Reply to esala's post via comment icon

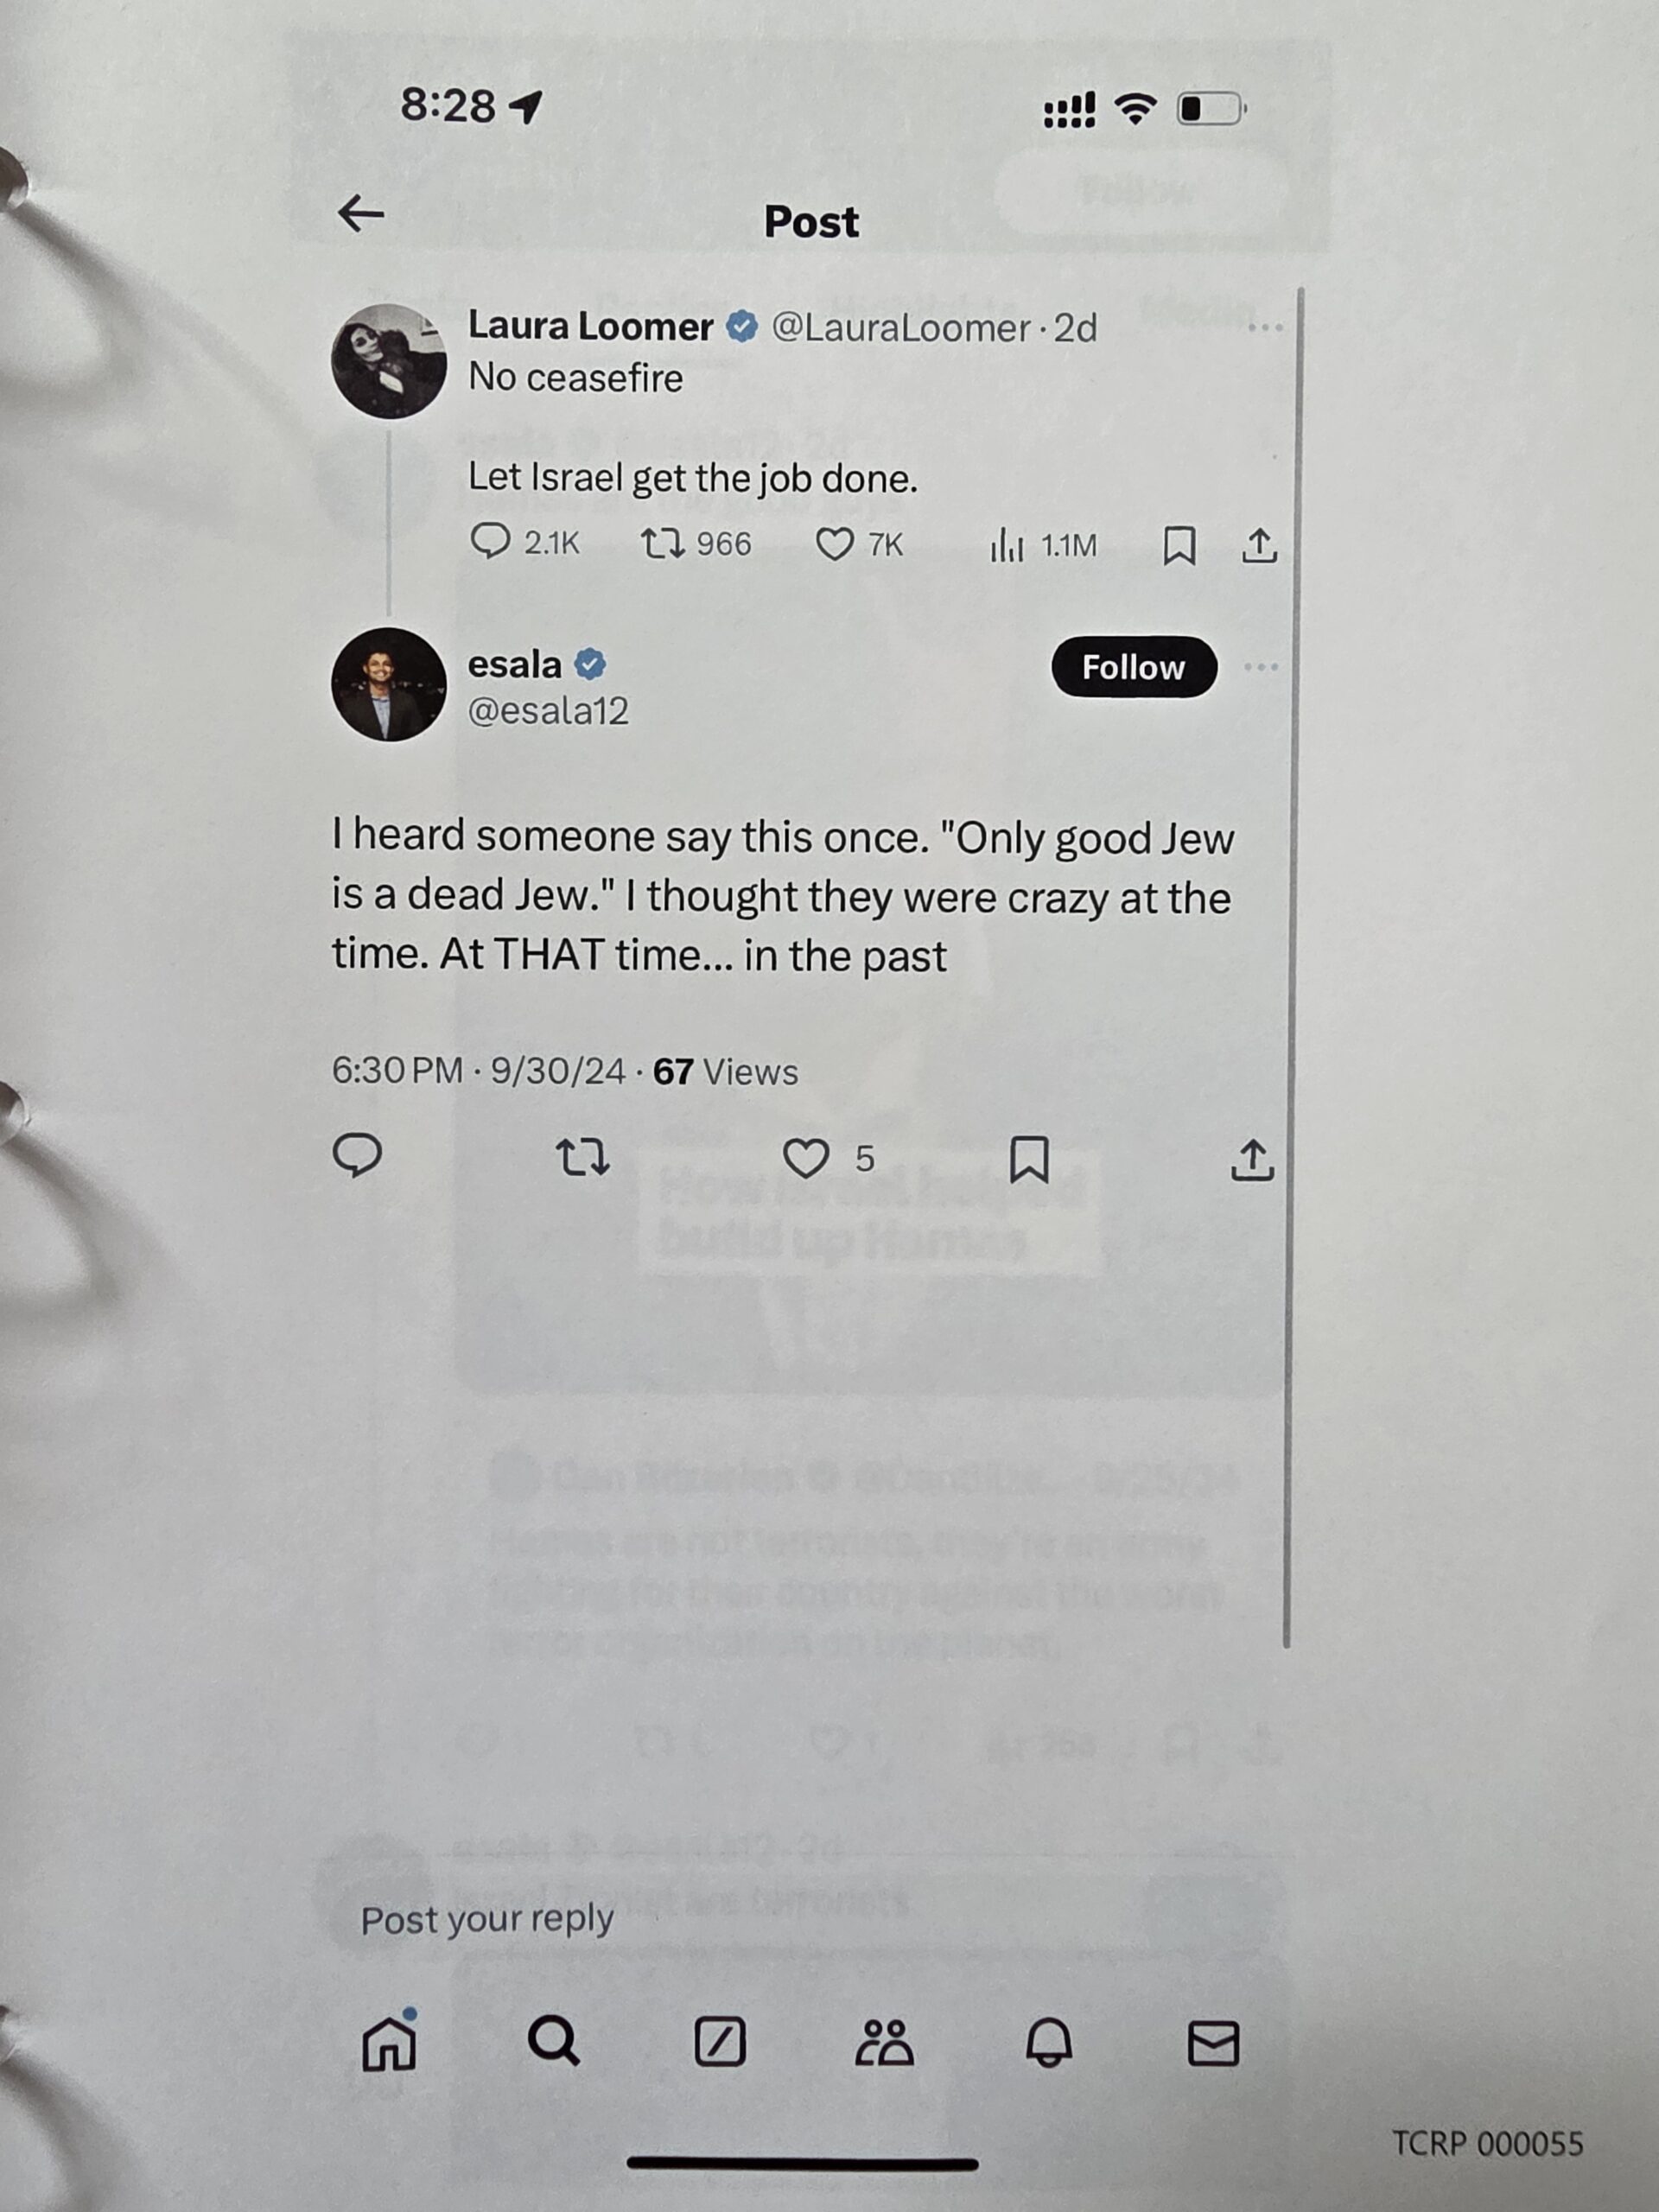pyautogui.click(x=357, y=1156)
